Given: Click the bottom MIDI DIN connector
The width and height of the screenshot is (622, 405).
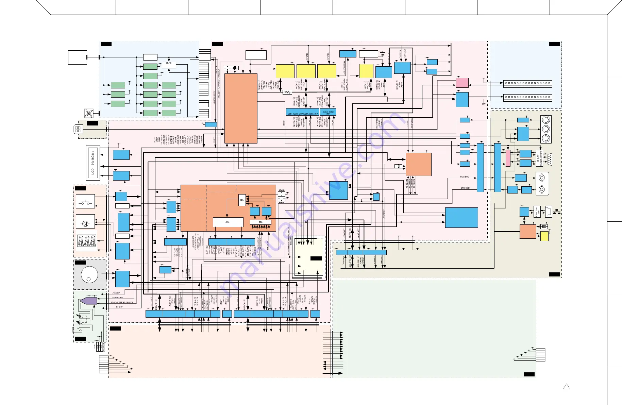Looking at the screenshot, I should pyautogui.click(x=546, y=139).
